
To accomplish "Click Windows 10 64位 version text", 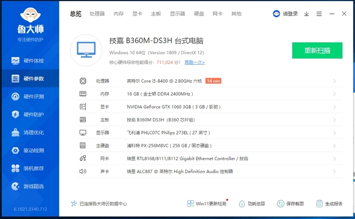I will (157, 53).
